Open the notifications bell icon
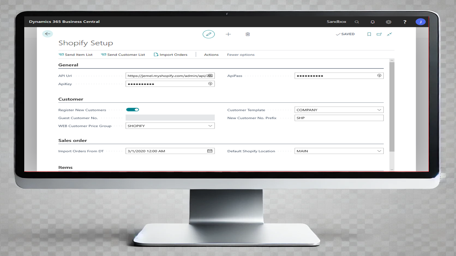 click(x=373, y=22)
